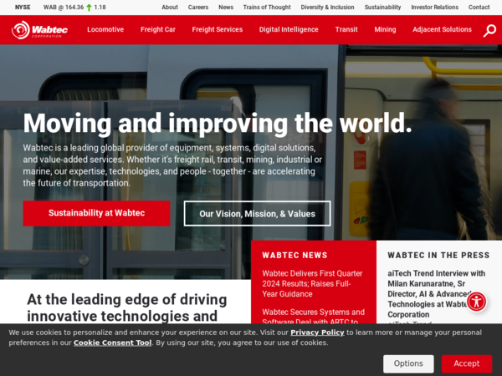The width and height of the screenshot is (502, 376).
Task: Click the At the leading edge heading
Action: (x=127, y=307)
